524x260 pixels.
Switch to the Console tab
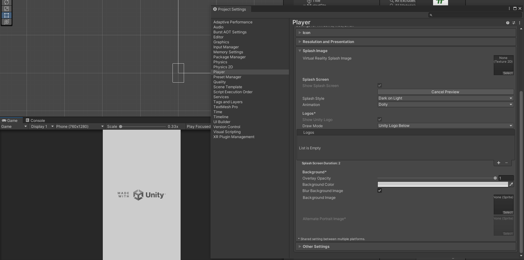click(x=35, y=121)
